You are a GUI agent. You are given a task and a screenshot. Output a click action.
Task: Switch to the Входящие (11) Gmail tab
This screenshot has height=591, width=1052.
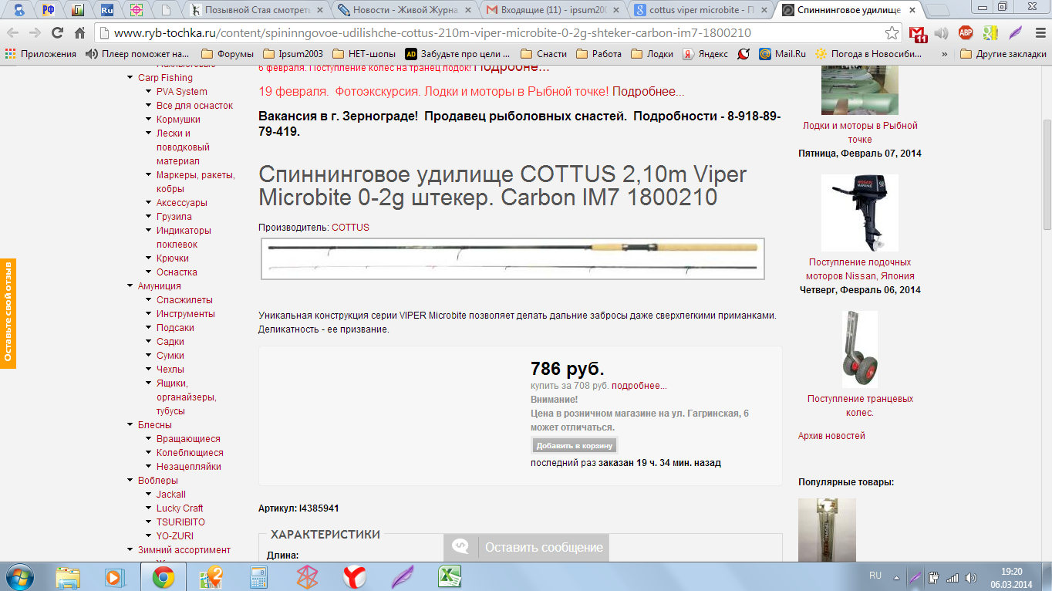click(551, 10)
